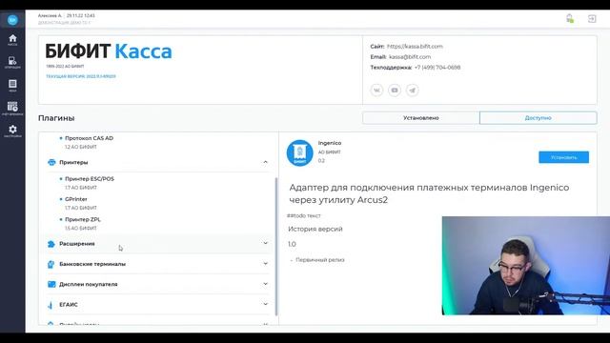Screen dimensions: 610x343
Task: Click the ЕГАИС category icon
Action: 51,305
